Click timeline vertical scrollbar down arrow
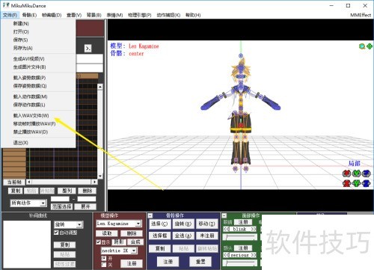 (x=100, y=176)
